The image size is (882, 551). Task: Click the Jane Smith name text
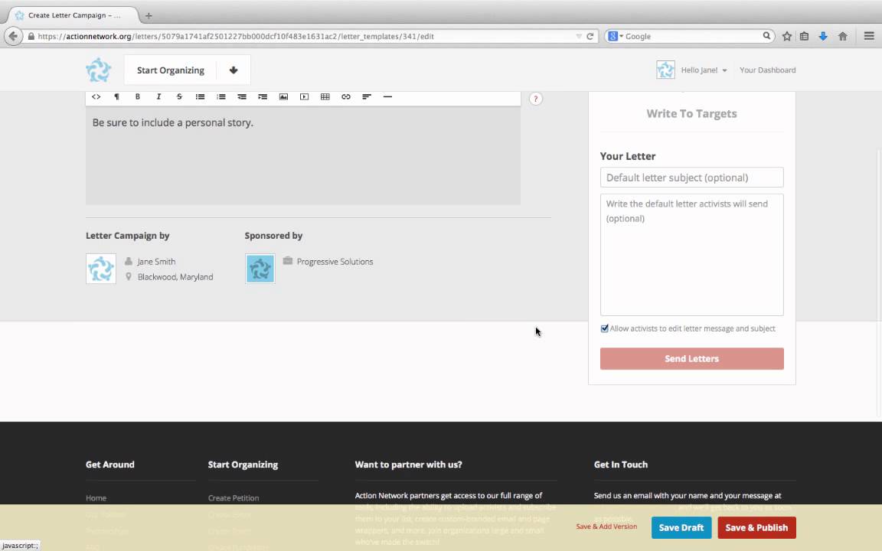coord(156,262)
